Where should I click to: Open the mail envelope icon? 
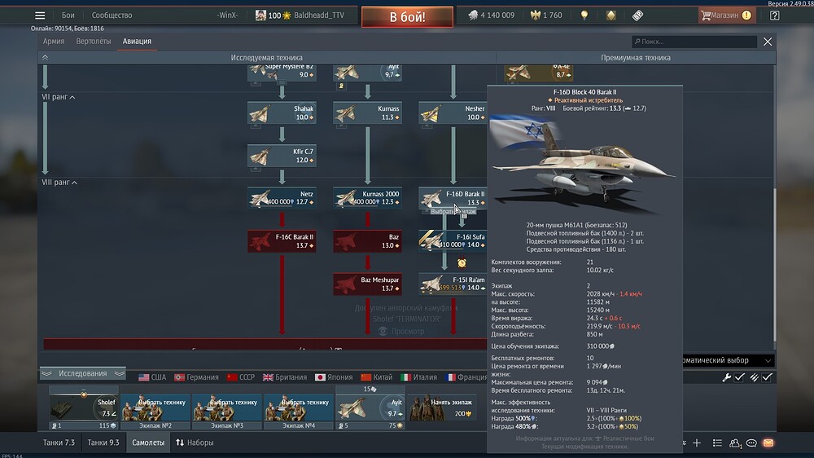tap(768, 443)
